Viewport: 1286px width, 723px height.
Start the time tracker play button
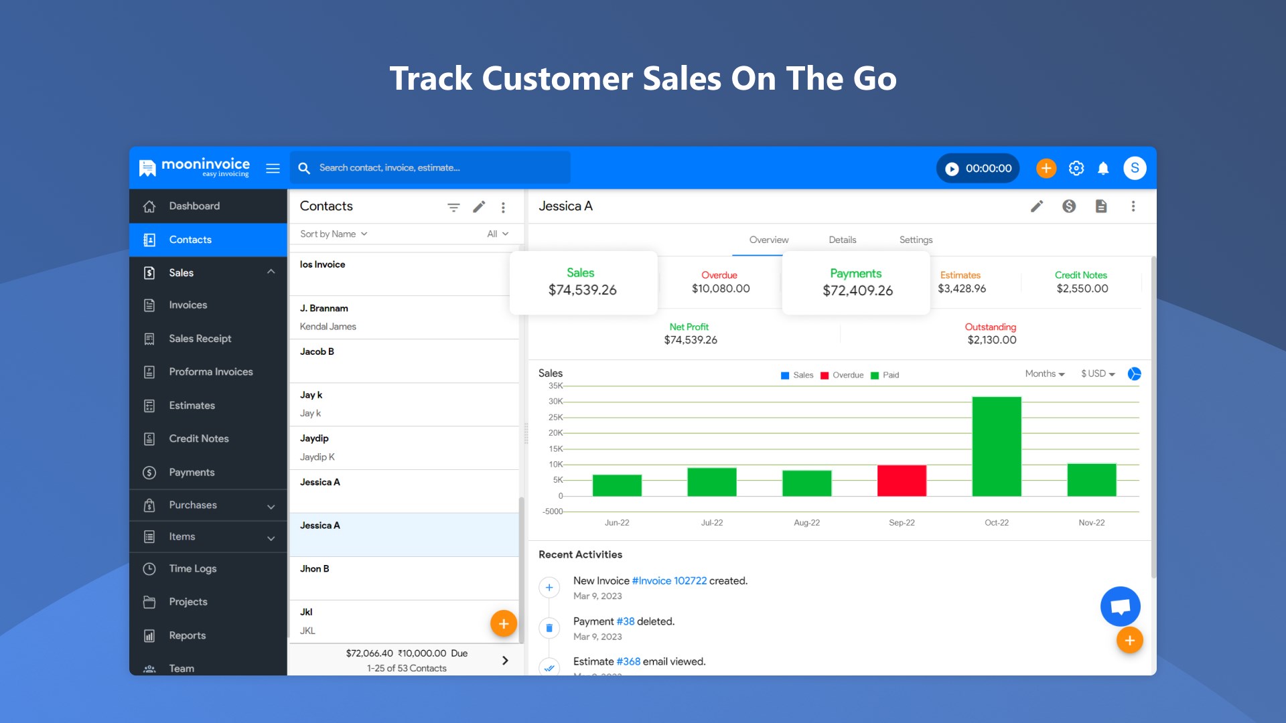click(952, 169)
